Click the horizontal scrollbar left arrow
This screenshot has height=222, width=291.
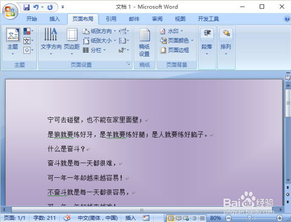[x=4, y=210]
